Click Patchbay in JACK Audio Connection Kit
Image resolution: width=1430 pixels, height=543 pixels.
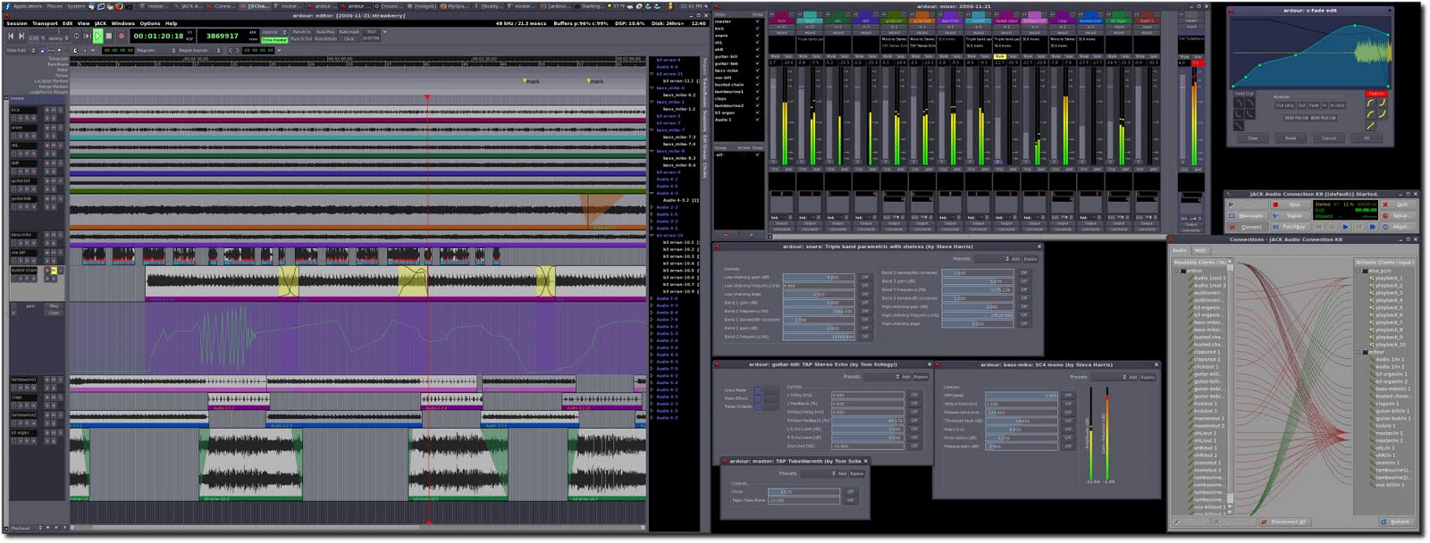pyautogui.click(x=1291, y=227)
